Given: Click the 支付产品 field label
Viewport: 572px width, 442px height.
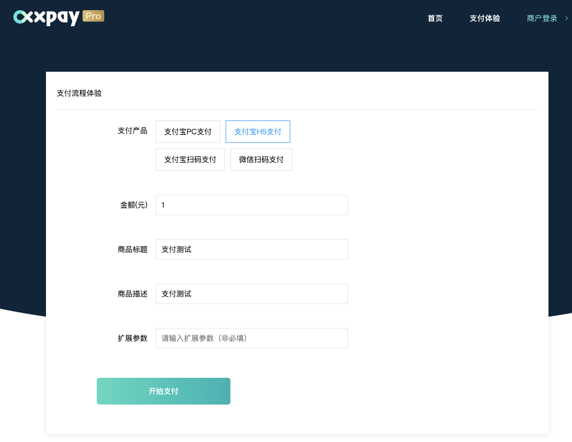Looking at the screenshot, I should click(x=132, y=131).
